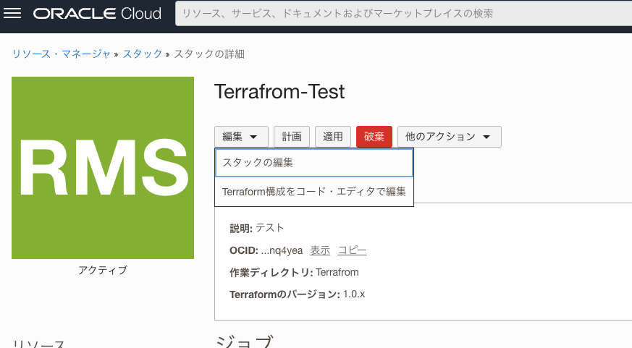Go to スタック breadcrumb link

(x=143, y=54)
